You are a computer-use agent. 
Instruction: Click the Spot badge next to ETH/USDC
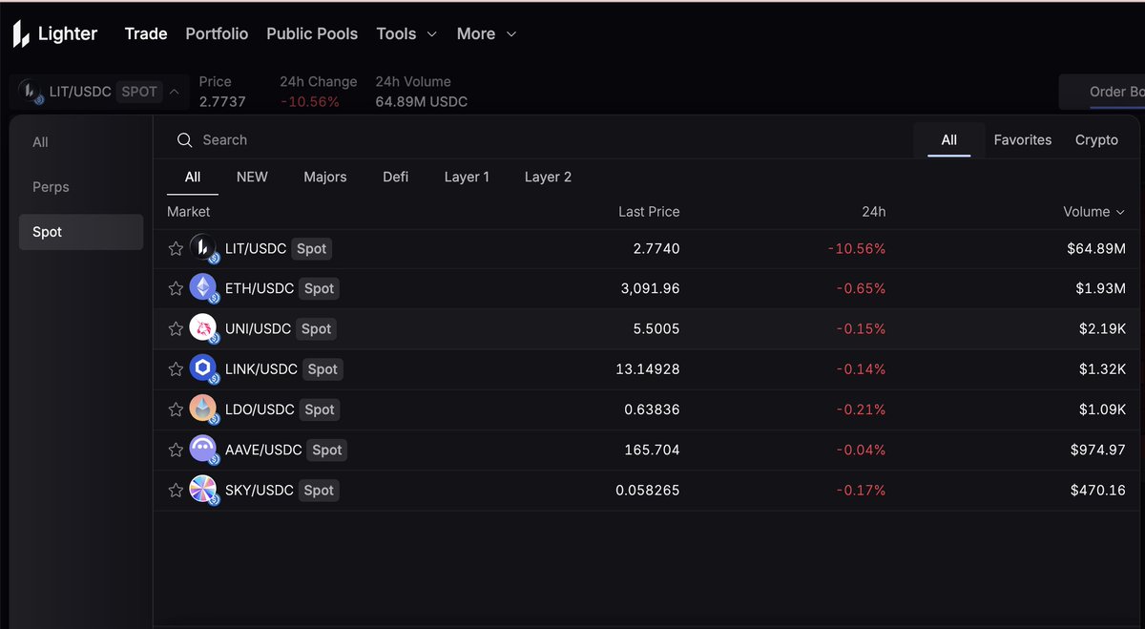pyautogui.click(x=320, y=288)
